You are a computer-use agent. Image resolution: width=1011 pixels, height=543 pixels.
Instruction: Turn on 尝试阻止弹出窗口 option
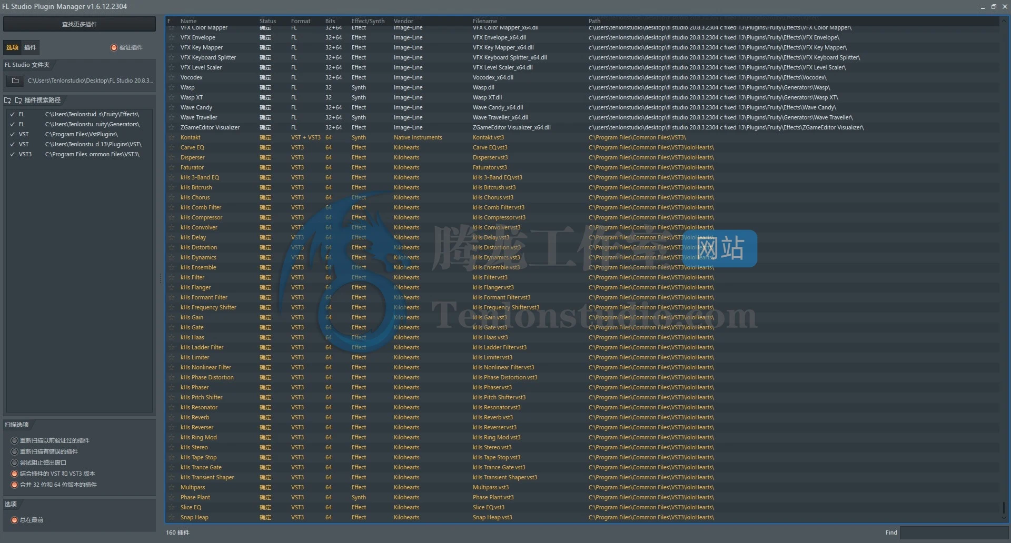[14, 462]
